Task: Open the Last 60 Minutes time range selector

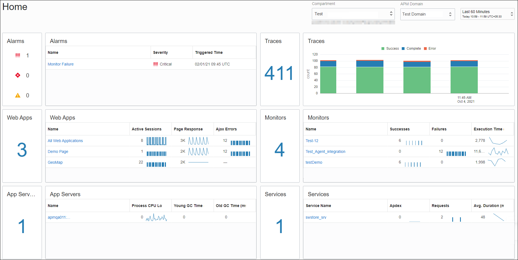Action: (x=512, y=14)
